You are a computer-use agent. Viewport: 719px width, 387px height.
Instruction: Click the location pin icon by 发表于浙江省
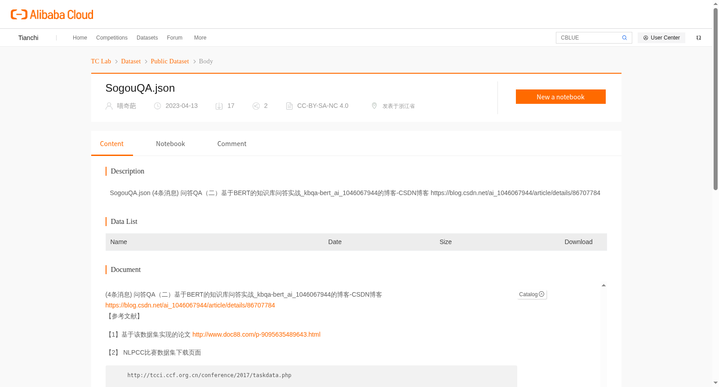[x=374, y=106]
